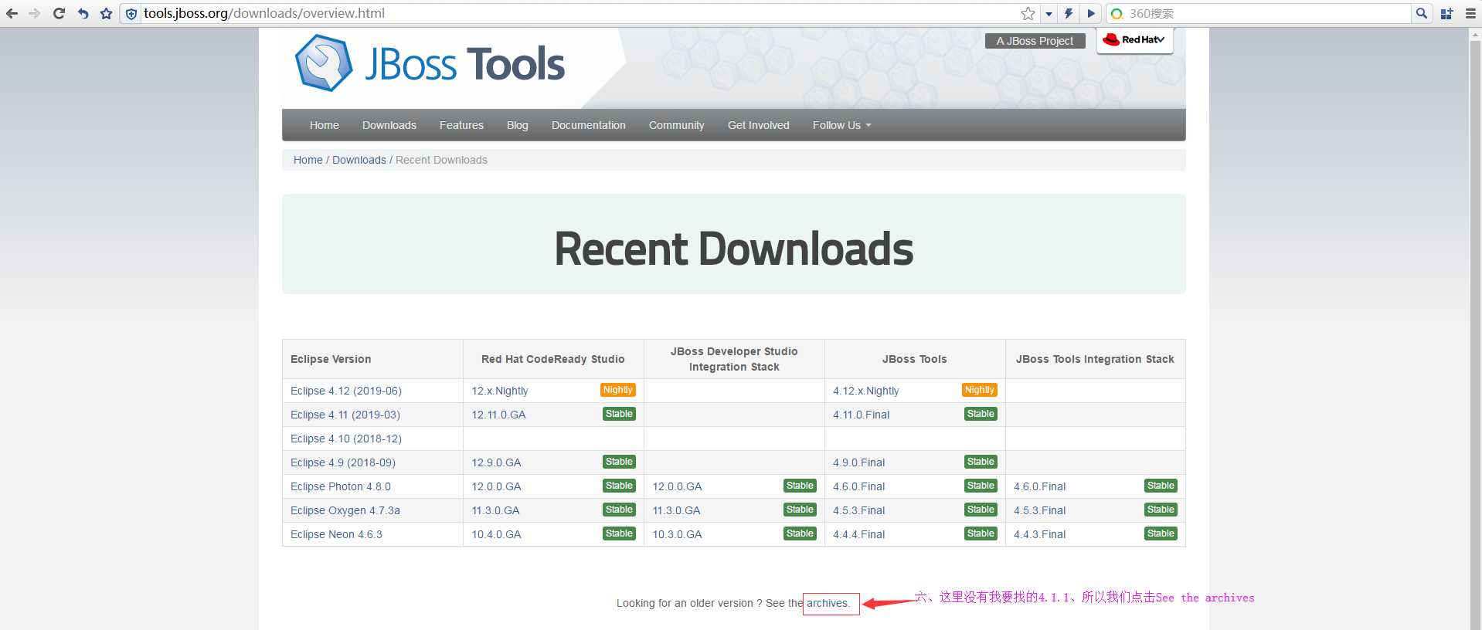Expand the Follow Us dropdown

pos(841,125)
